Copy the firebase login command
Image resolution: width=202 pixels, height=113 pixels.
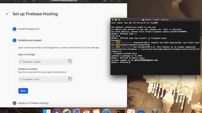click(x=70, y=61)
